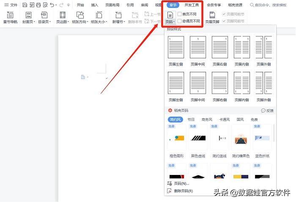Pick the 简约糖果色 page number template
296x202 pixels.
coord(241,142)
